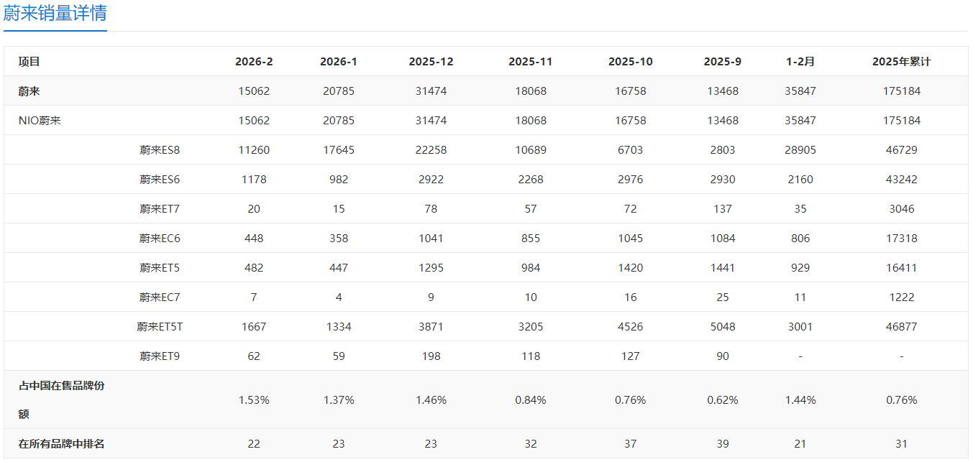
Task: Select the 1-2月 column header
Action: pyautogui.click(x=800, y=62)
